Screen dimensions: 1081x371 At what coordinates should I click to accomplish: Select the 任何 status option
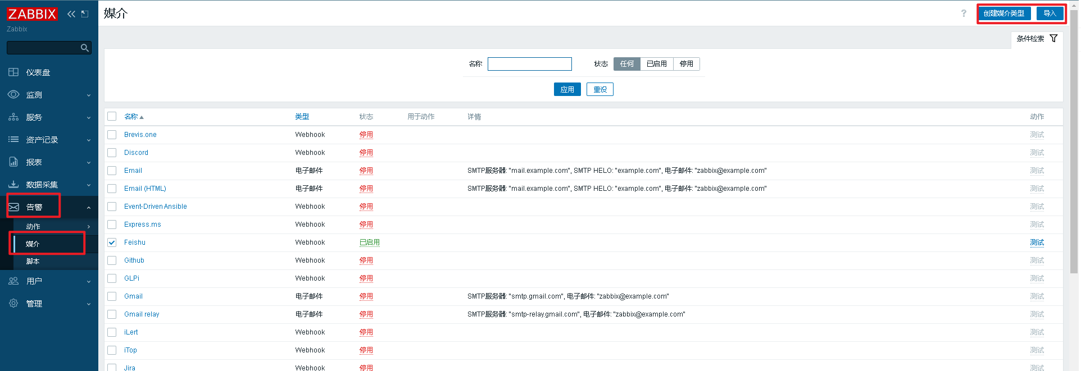[627, 64]
